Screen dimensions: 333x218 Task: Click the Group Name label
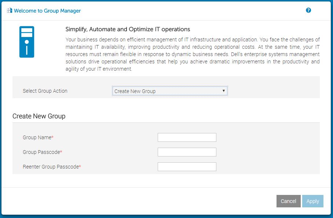coord(37,137)
